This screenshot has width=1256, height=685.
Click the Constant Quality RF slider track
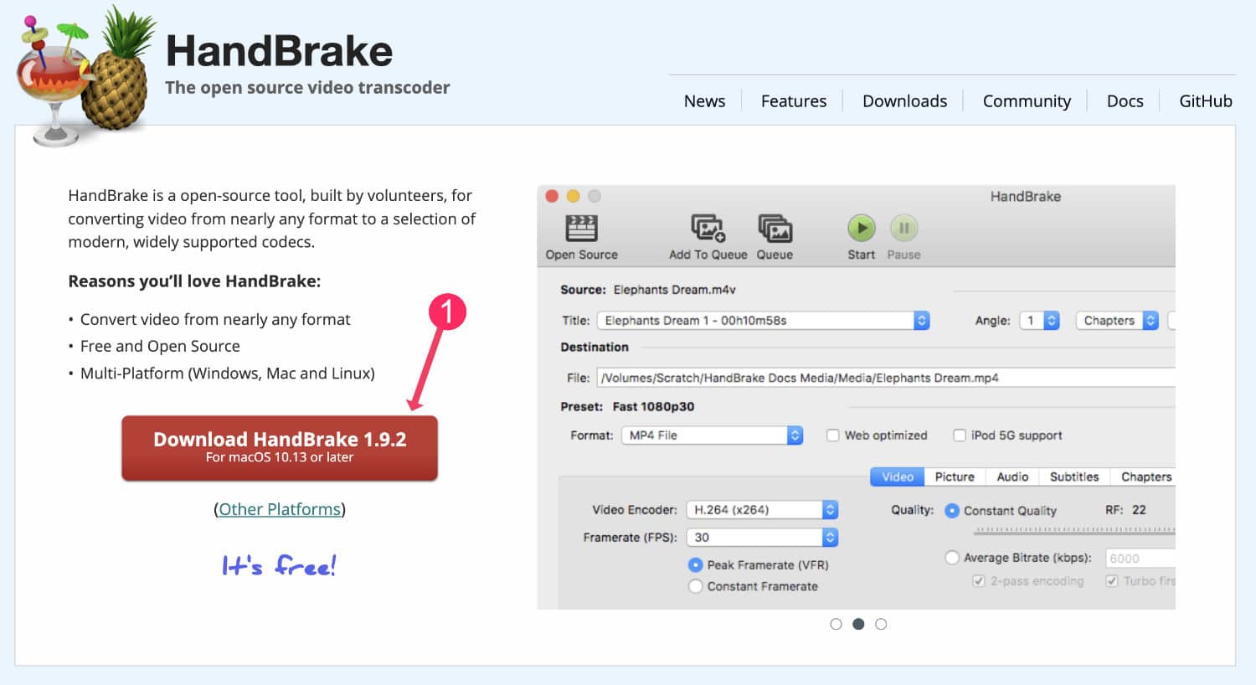click(1074, 531)
